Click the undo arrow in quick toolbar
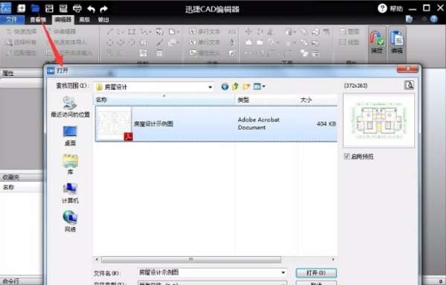This screenshot has width=446, height=285. [x=91, y=9]
